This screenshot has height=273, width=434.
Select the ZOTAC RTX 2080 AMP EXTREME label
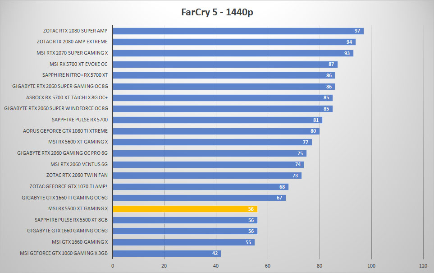click(72, 42)
